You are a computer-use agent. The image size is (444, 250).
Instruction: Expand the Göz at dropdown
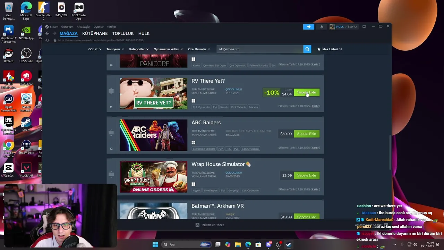tap(95, 49)
